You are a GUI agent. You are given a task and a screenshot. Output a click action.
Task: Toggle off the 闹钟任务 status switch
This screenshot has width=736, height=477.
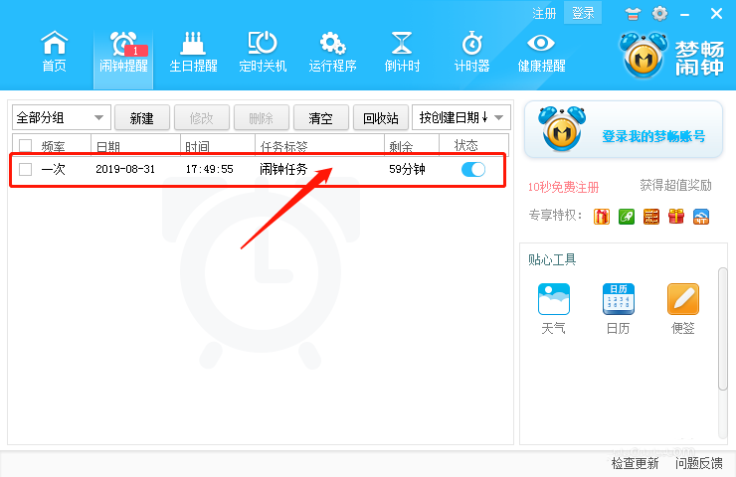point(473,169)
